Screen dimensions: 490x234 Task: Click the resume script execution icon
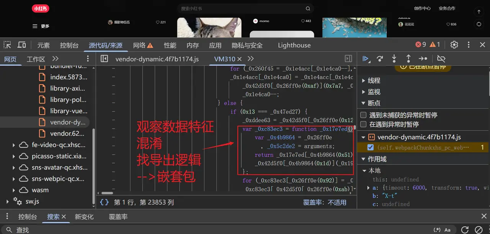[366, 58]
